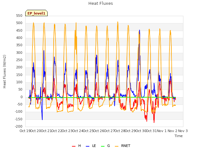This screenshot has width=202, height=152.
Task: Click the green G legend color swatch
Action: (x=103, y=146)
